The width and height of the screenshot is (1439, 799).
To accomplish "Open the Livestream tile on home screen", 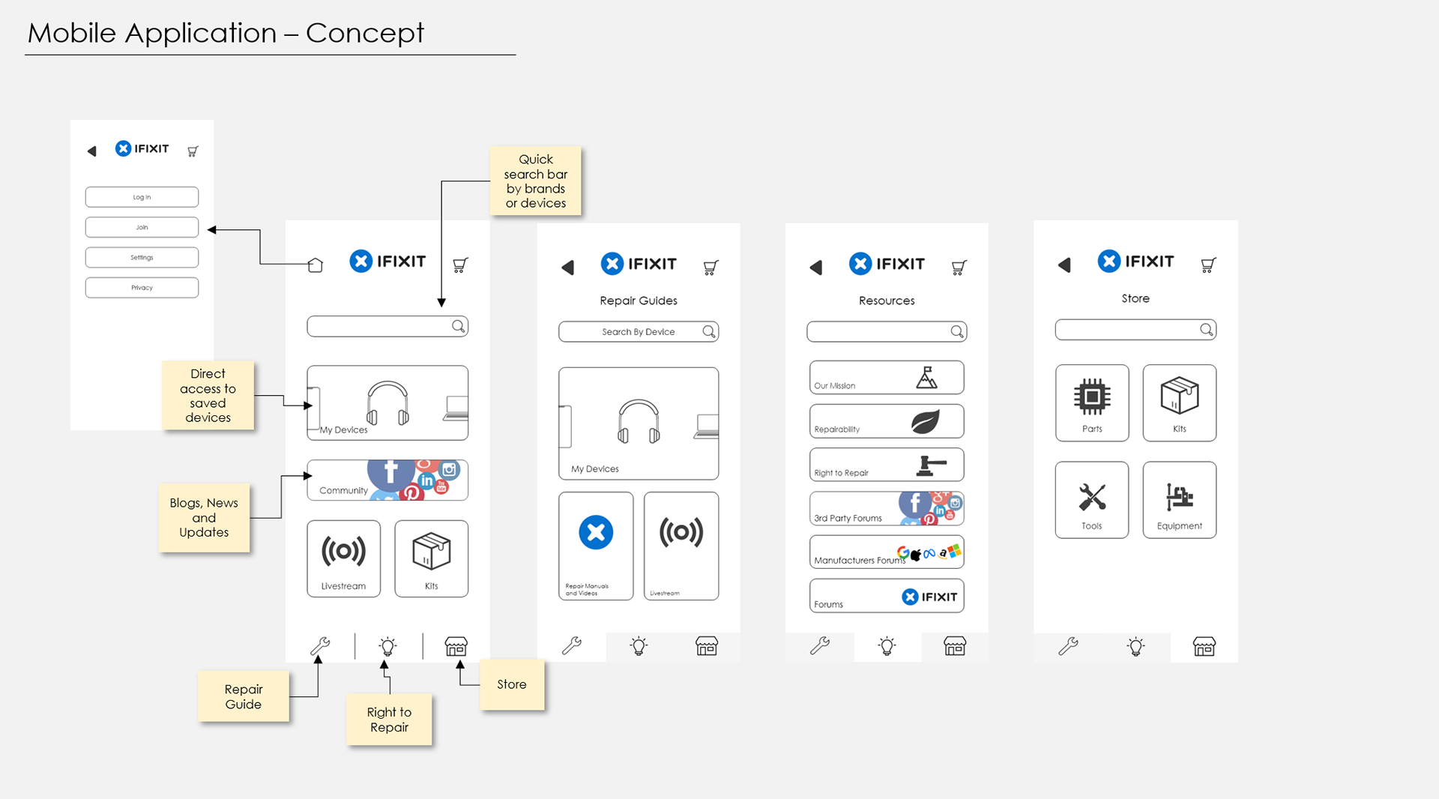I will coord(344,558).
